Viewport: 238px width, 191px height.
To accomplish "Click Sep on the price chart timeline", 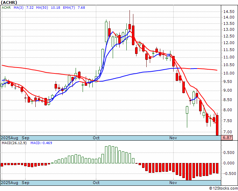I will [x=26, y=138].
